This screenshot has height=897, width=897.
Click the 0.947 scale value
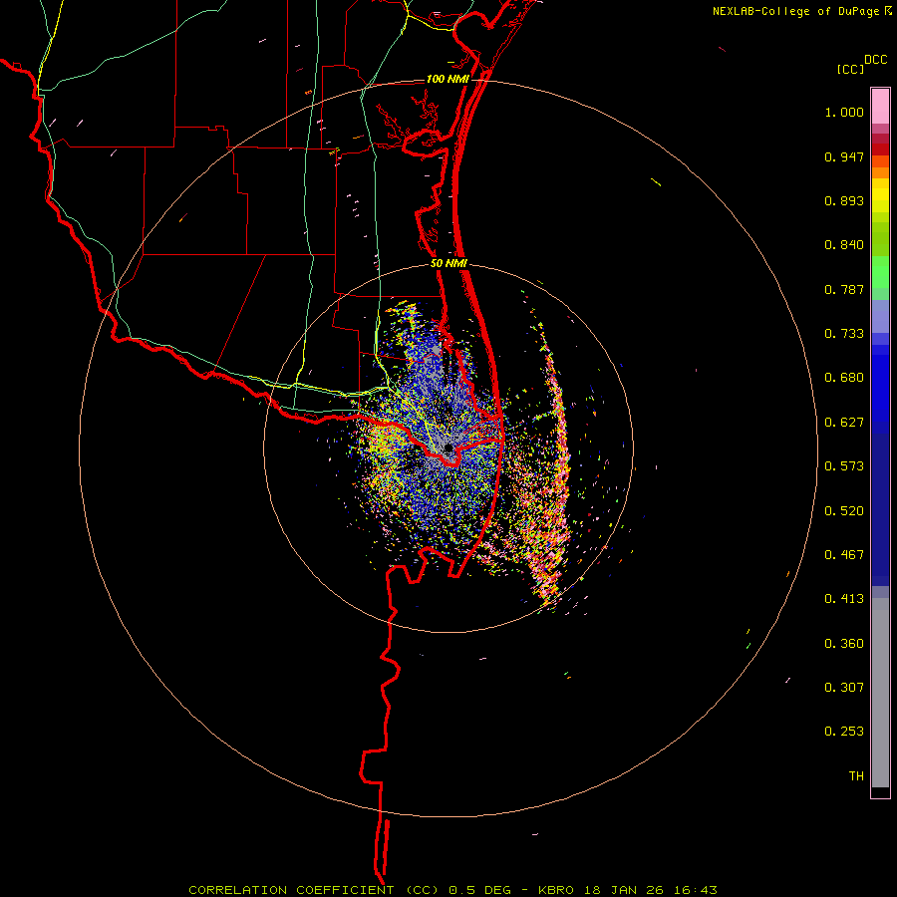844,156
